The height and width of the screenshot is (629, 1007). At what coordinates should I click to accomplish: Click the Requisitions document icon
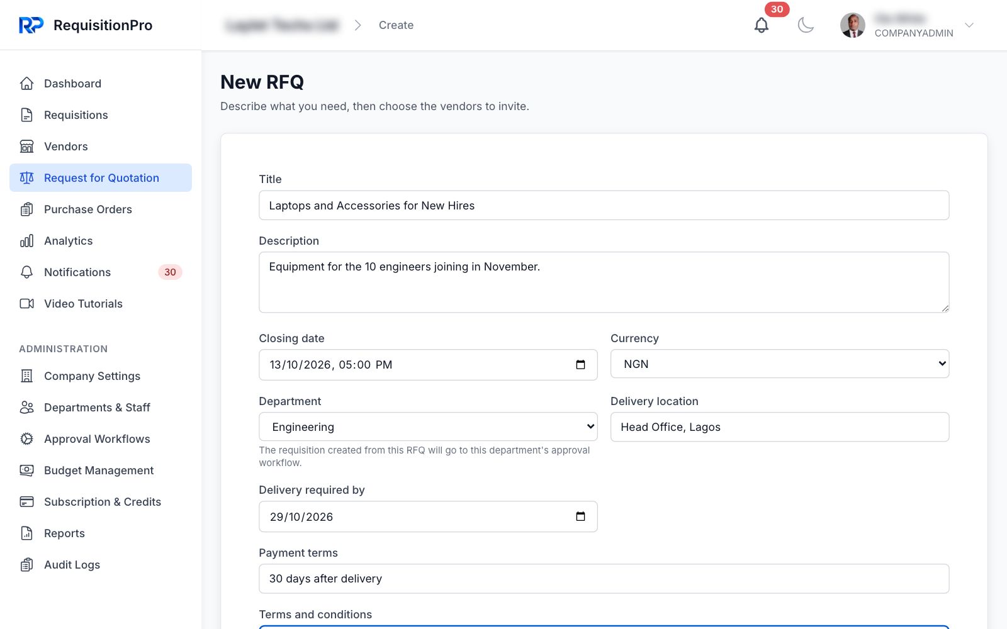(26, 115)
